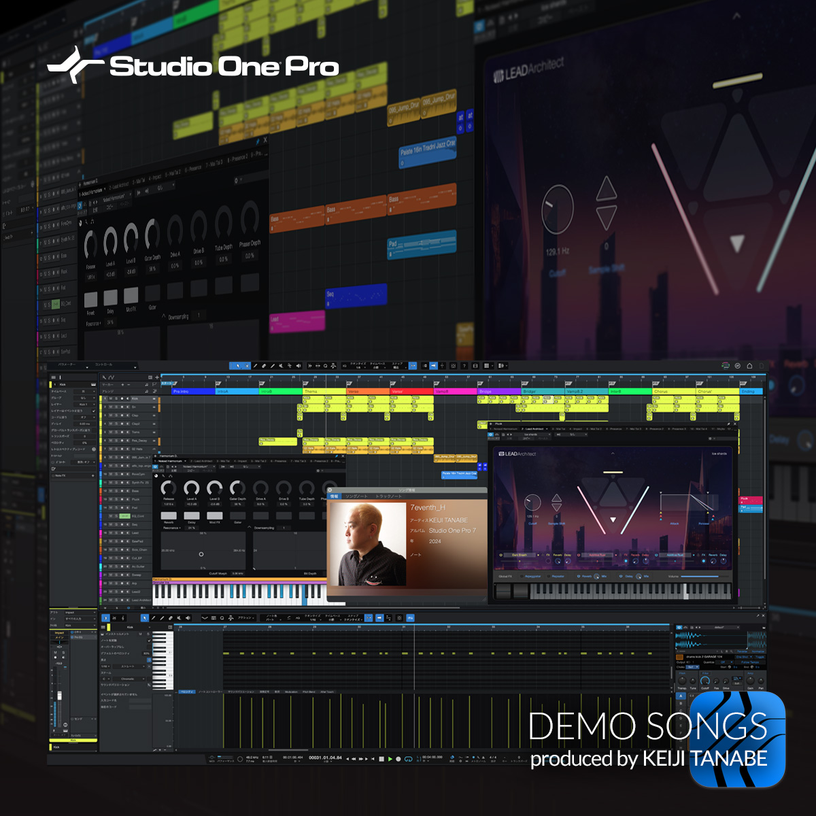
Task: Click the transport Play button
Action: [x=390, y=758]
